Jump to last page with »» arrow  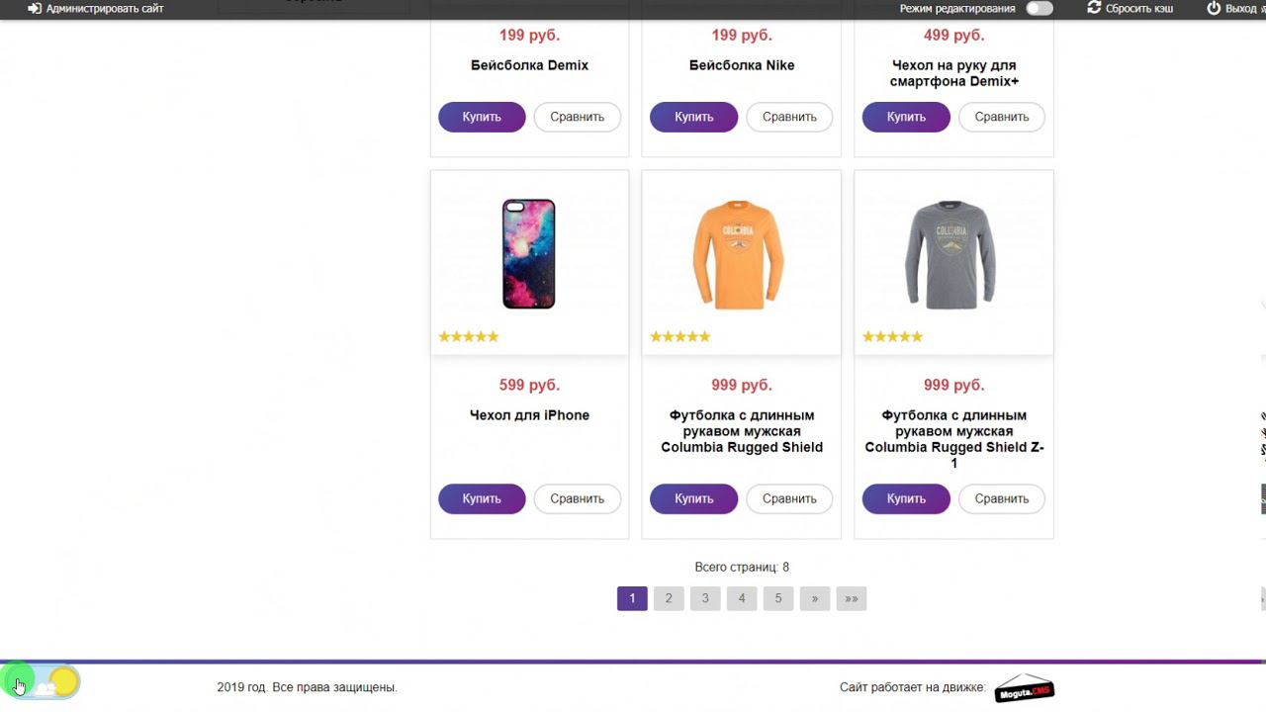click(x=852, y=598)
